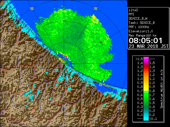The height and width of the screenshot is (127, 170).
Task: Click the cyan <0.1 legend color swatch
Action: pyautogui.click(x=146, y=119)
